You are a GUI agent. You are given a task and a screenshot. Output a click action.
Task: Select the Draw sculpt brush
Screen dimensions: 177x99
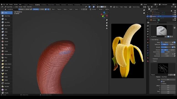click(7, 13)
